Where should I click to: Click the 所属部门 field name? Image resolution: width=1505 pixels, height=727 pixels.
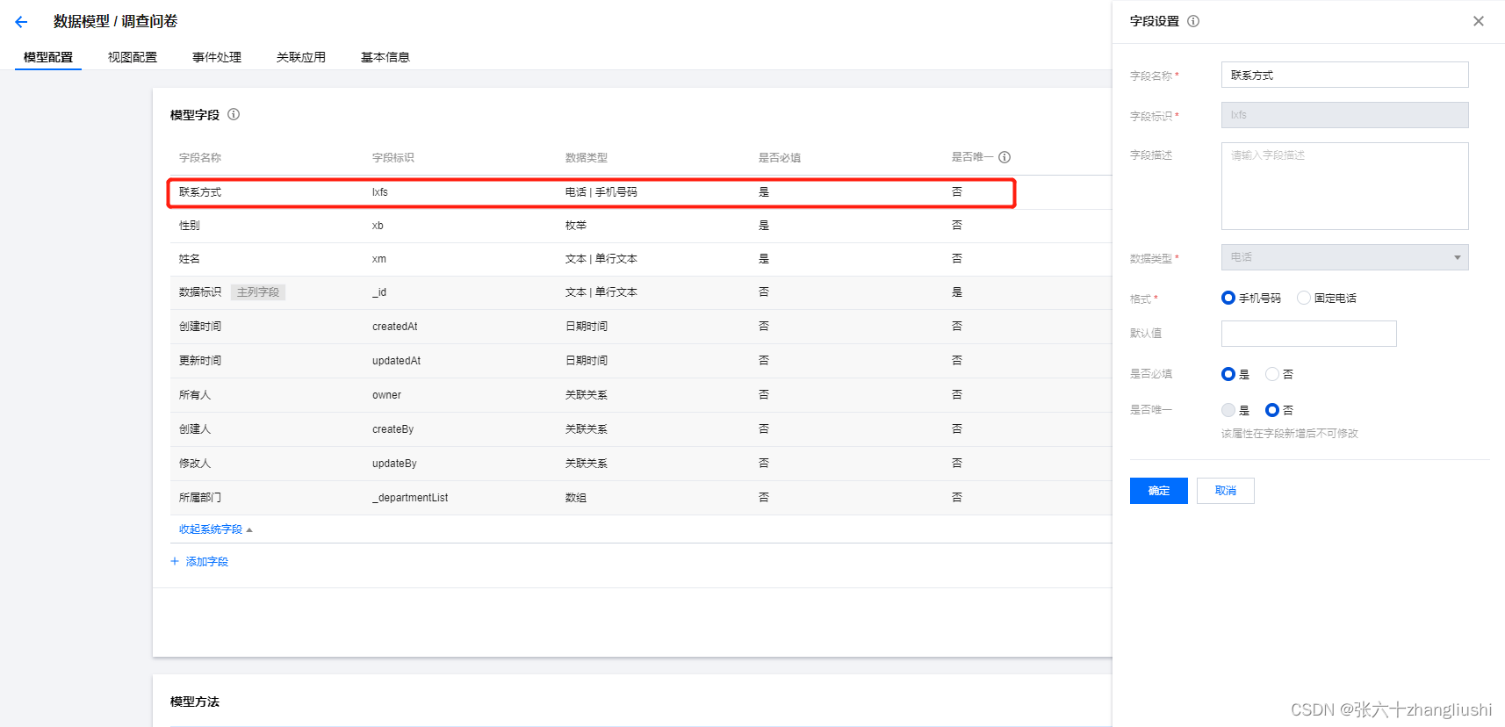coord(200,498)
